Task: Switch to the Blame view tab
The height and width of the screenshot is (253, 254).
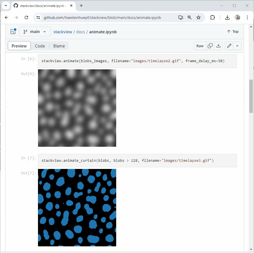Action: tap(59, 46)
